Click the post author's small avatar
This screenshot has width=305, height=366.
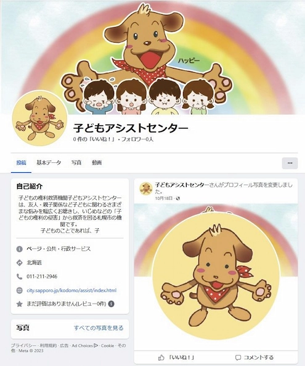(146, 189)
